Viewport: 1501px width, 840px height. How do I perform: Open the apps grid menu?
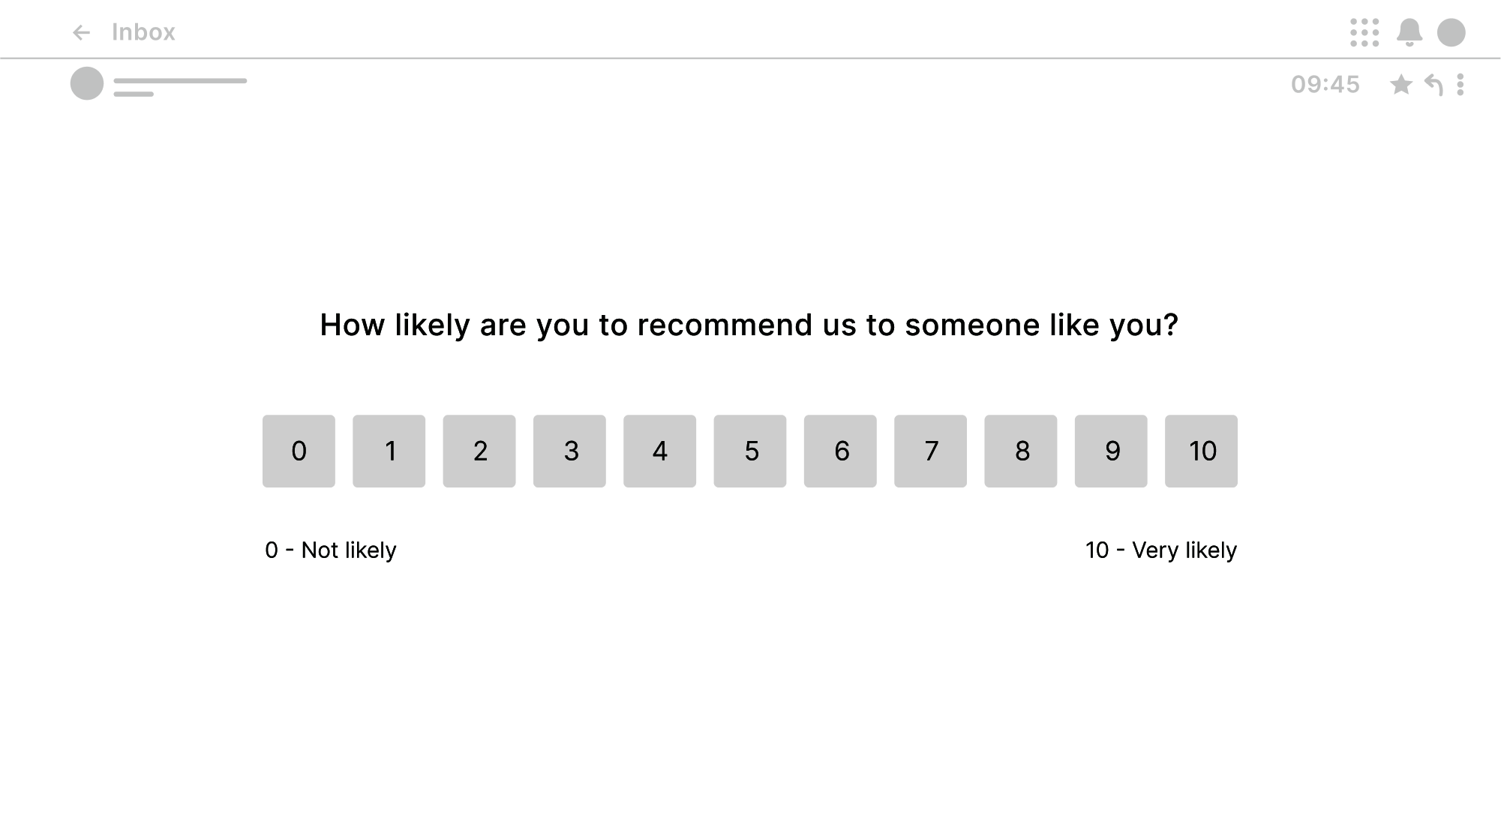point(1364,32)
